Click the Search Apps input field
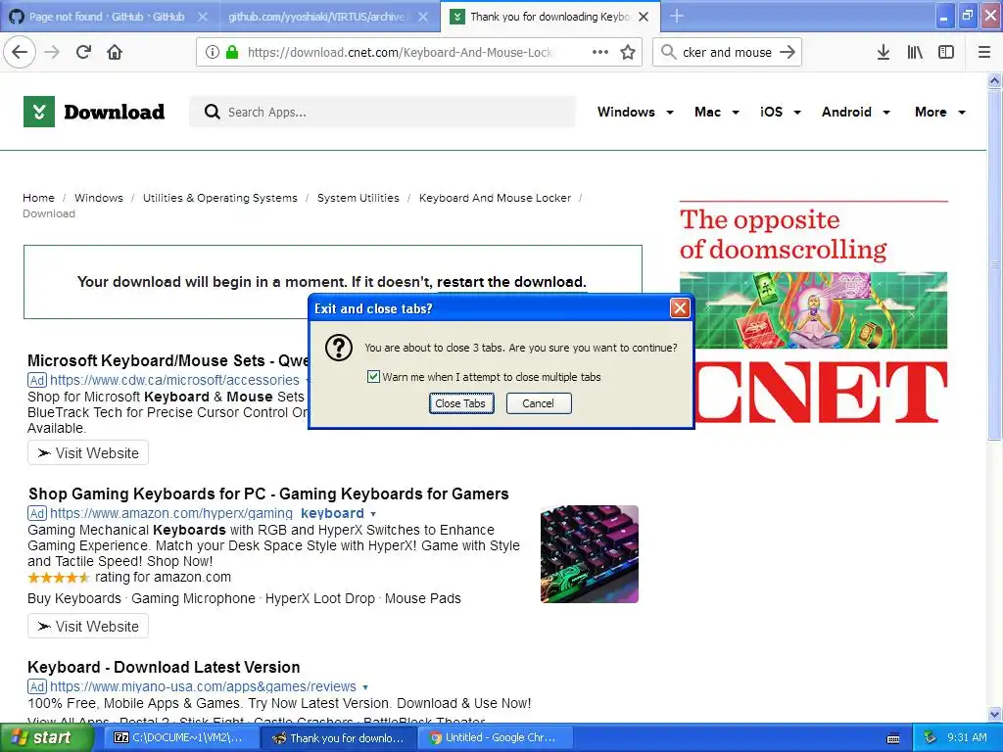Screen dimensions: 1003x752 pos(383,112)
